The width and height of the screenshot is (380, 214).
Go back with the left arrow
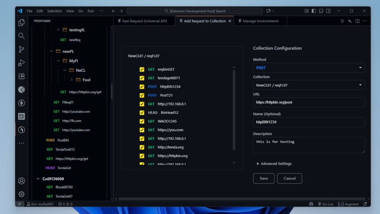[114, 11]
